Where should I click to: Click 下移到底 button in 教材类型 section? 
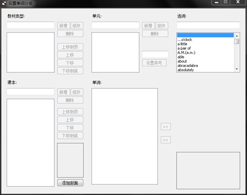pos(70,71)
